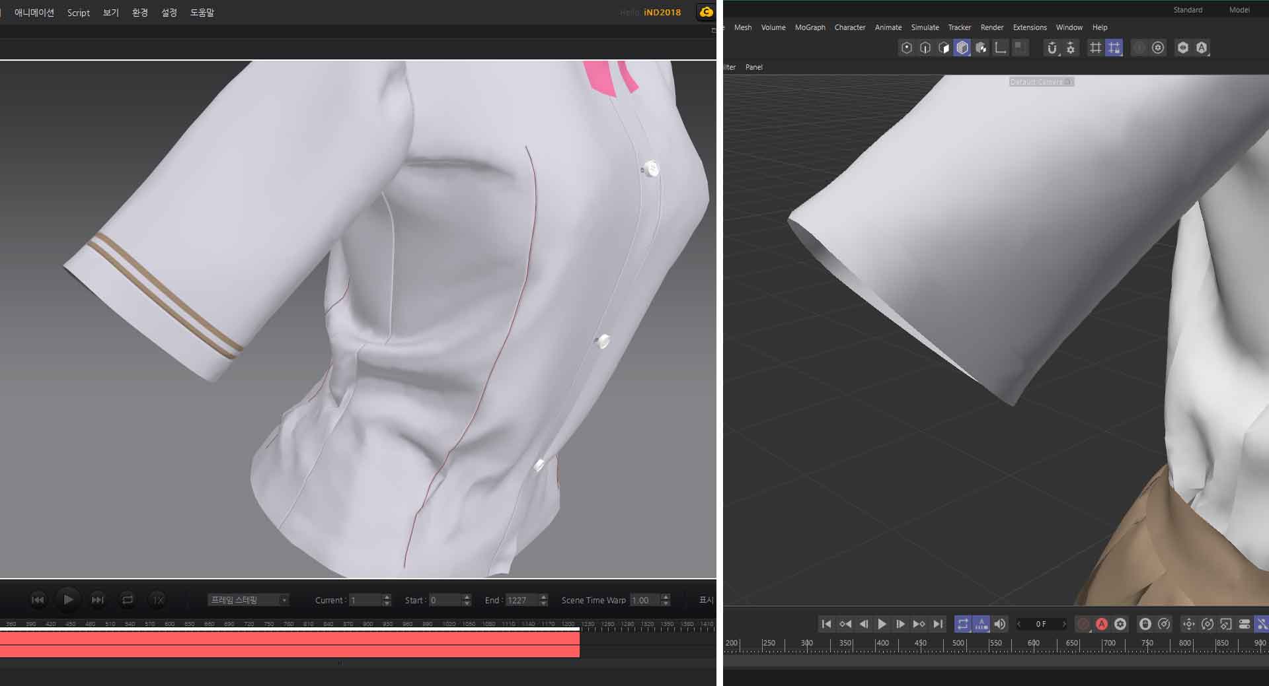The height and width of the screenshot is (686, 1269).
Task: Toggle the sound speaker icon
Action: point(1000,624)
